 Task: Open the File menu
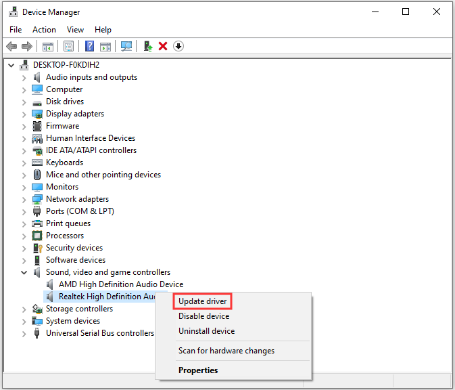point(16,30)
